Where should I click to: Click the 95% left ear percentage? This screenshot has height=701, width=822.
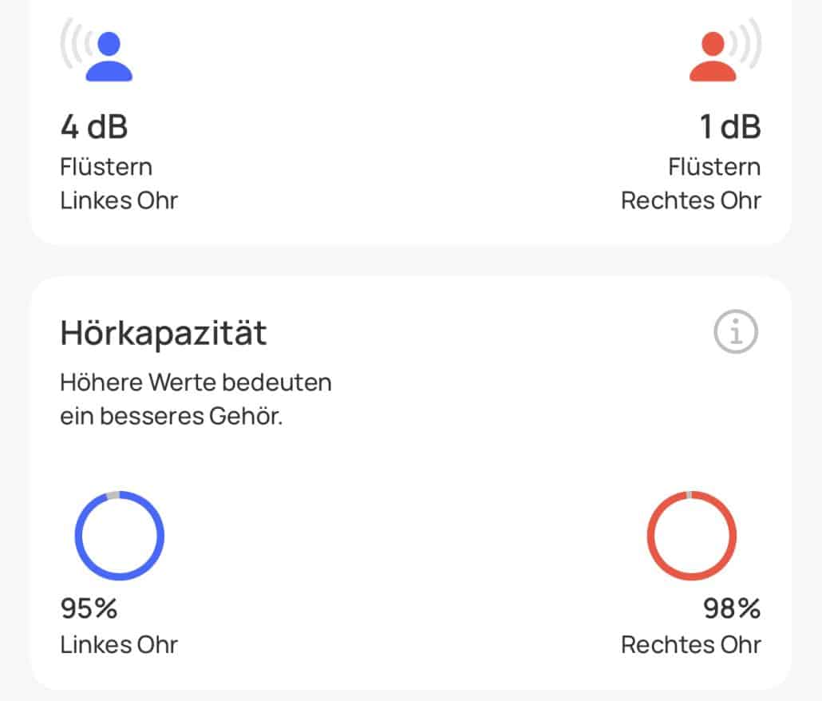coord(89,609)
